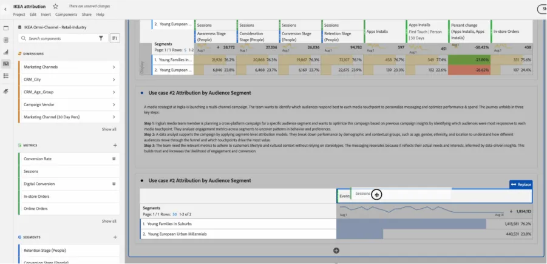Viewport: 547px width, 264px height.
Task: Open the Components menu
Action: pyautogui.click(x=66, y=15)
